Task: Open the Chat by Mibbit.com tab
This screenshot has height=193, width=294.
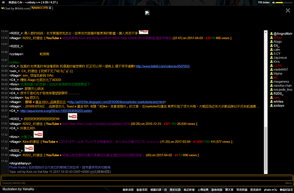Action: click(x=15, y=8)
